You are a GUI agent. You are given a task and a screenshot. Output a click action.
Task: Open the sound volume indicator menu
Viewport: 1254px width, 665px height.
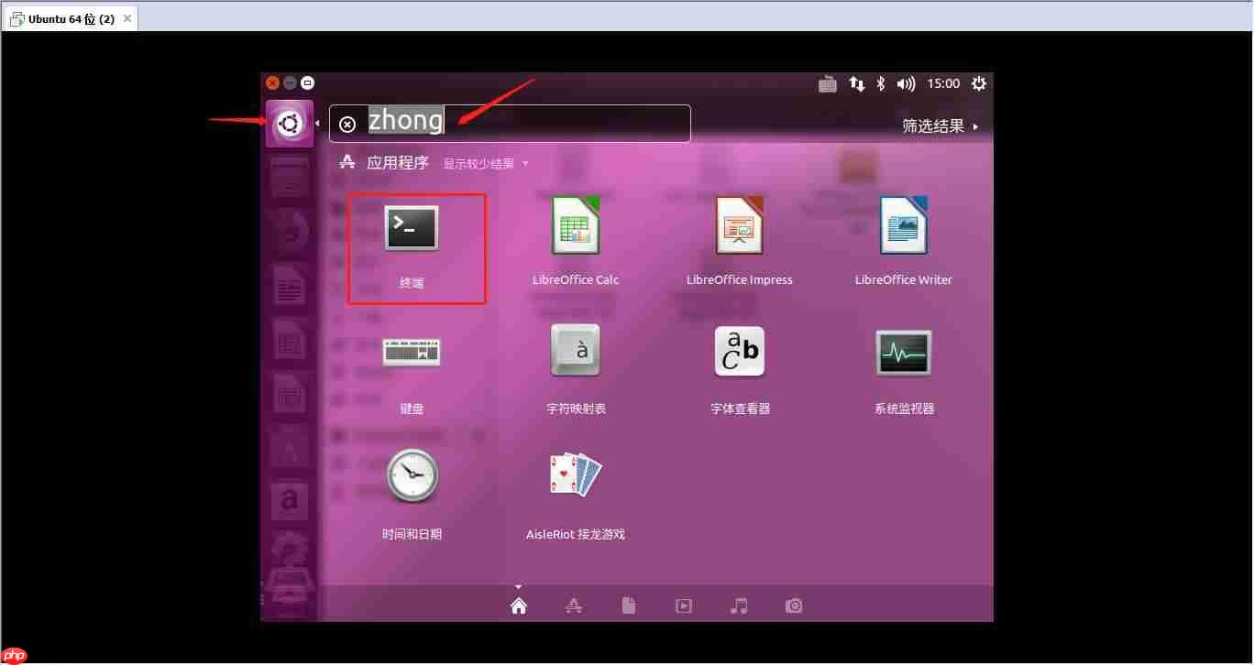click(x=906, y=83)
